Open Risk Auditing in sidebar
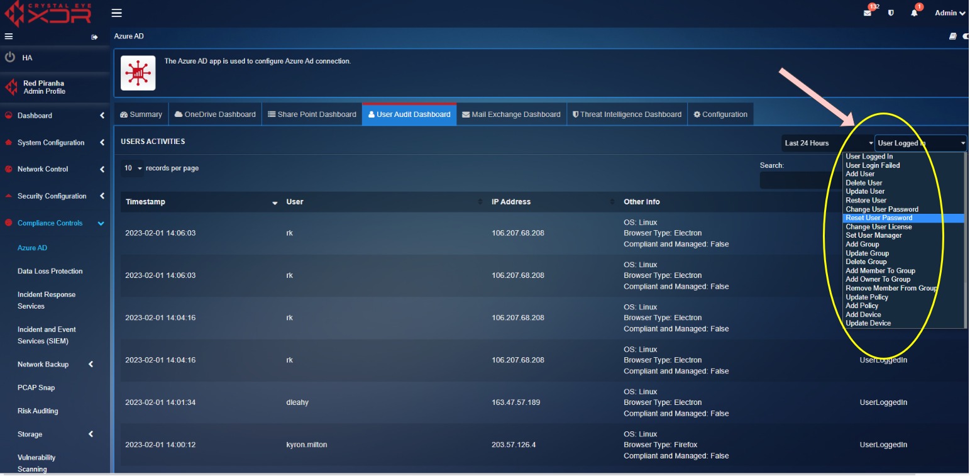This screenshot has width=970, height=476. (38, 411)
